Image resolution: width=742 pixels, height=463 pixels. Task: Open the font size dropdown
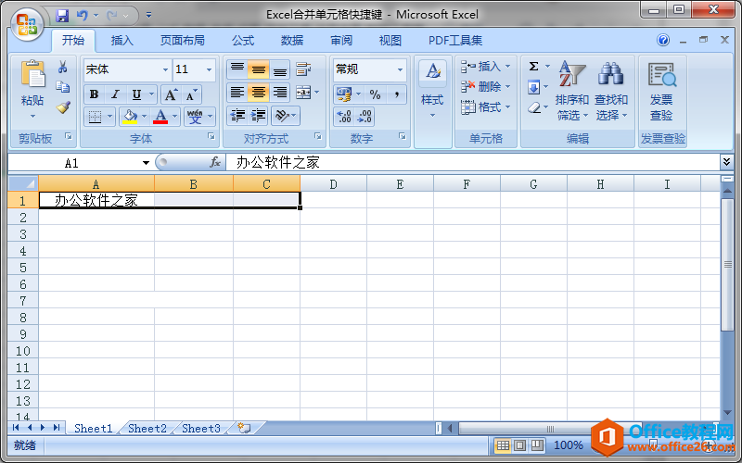click(x=209, y=70)
